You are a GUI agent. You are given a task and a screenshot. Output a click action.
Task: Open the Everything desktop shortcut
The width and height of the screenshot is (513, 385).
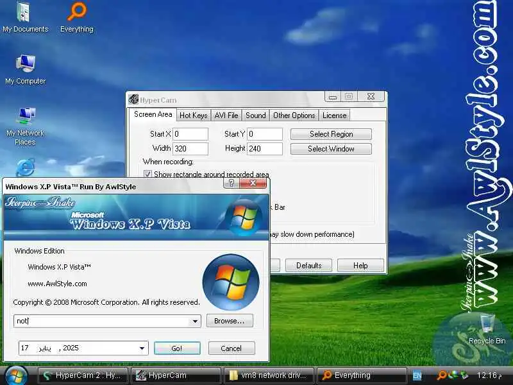[77, 17]
